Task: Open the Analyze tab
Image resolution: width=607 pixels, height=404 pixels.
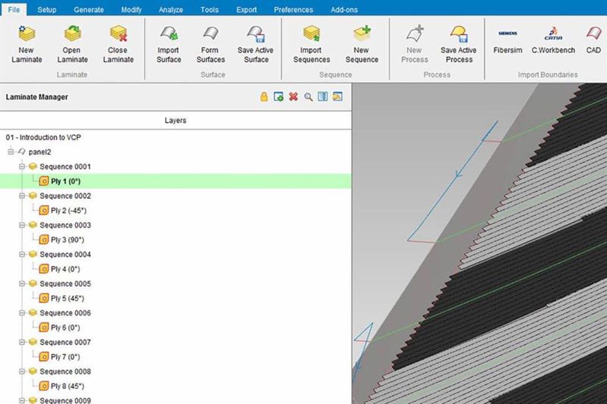Action: tap(171, 10)
